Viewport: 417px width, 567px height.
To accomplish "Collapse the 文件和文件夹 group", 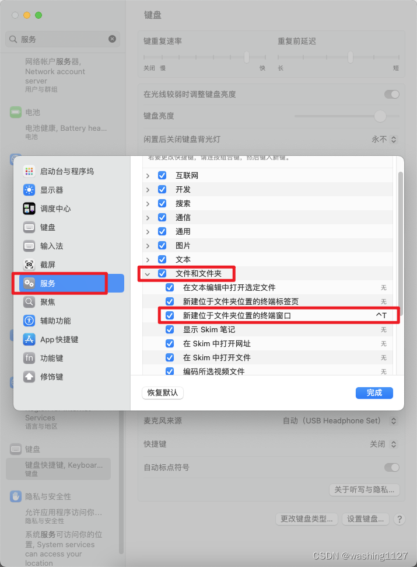I will click(148, 274).
